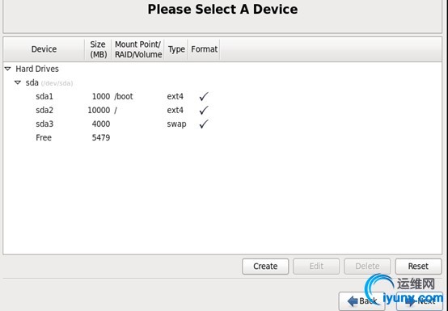The width and height of the screenshot is (448, 311).
Task: Go Back to previous step
Action: point(361,301)
